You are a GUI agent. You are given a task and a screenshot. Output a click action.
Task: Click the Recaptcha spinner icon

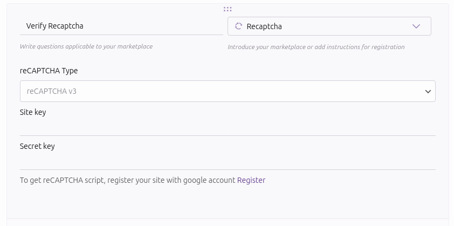click(238, 26)
